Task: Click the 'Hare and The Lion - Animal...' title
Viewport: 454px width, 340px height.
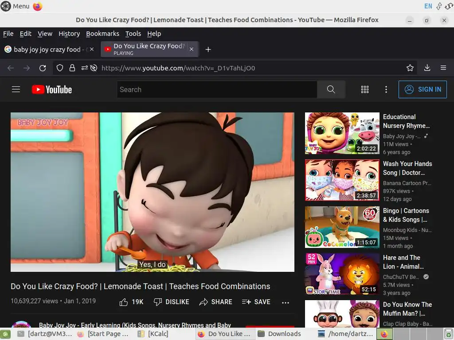Action: (403, 262)
